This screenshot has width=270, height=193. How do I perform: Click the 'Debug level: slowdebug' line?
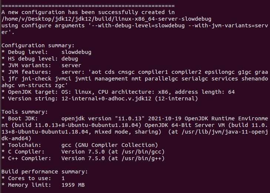pos(46,52)
